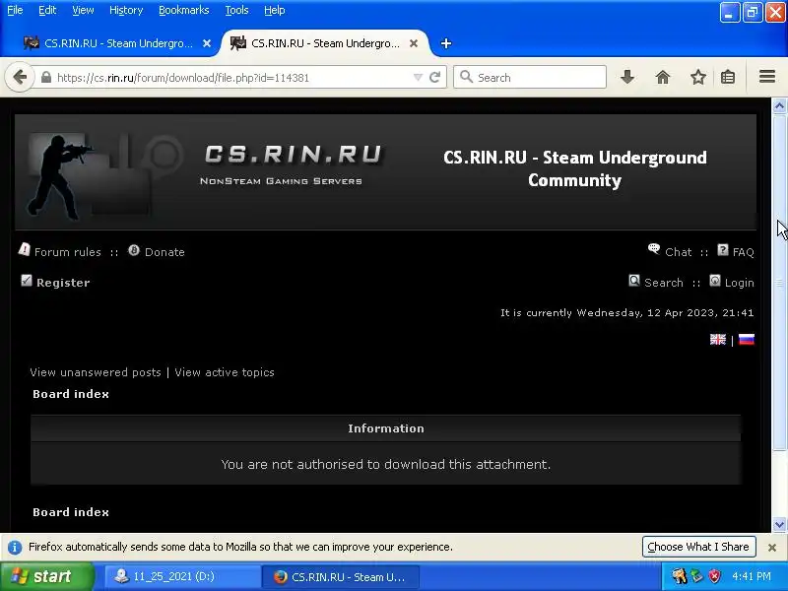Click the first system tray icon
788x591 pixels.
pyautogui.click(x=680, y=576)
